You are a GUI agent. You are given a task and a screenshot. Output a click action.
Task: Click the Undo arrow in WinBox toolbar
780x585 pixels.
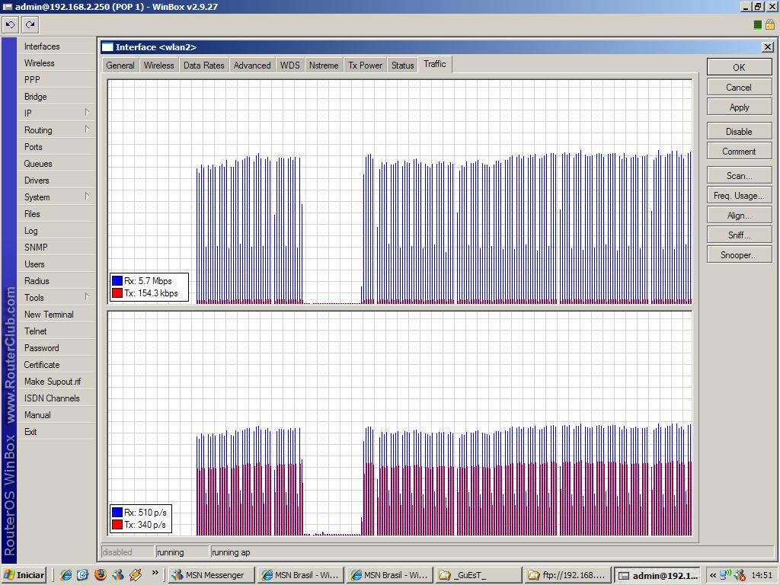10,24
